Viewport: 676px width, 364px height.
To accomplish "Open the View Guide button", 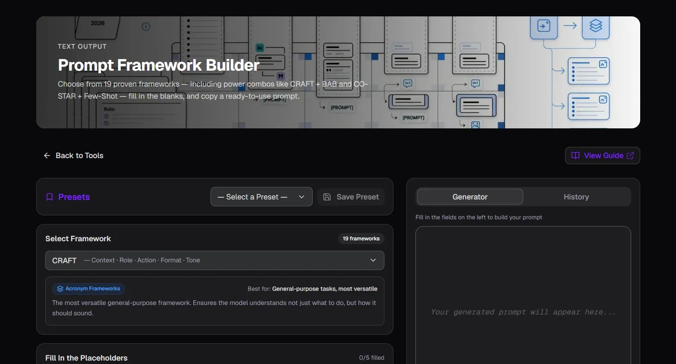I will click(602, 156).
